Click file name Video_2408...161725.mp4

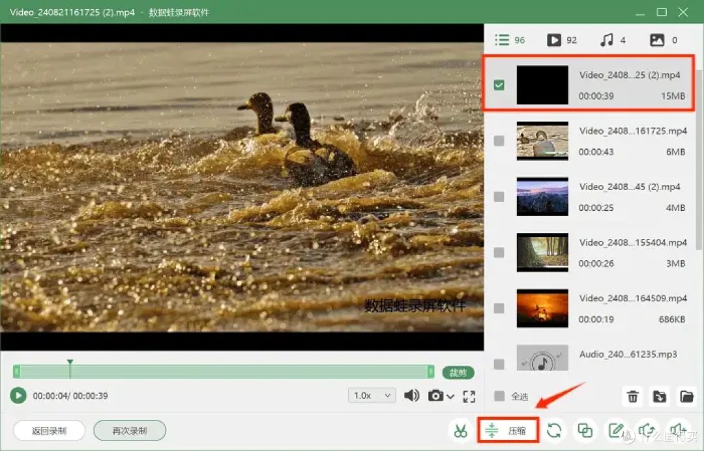click(633, 131)
